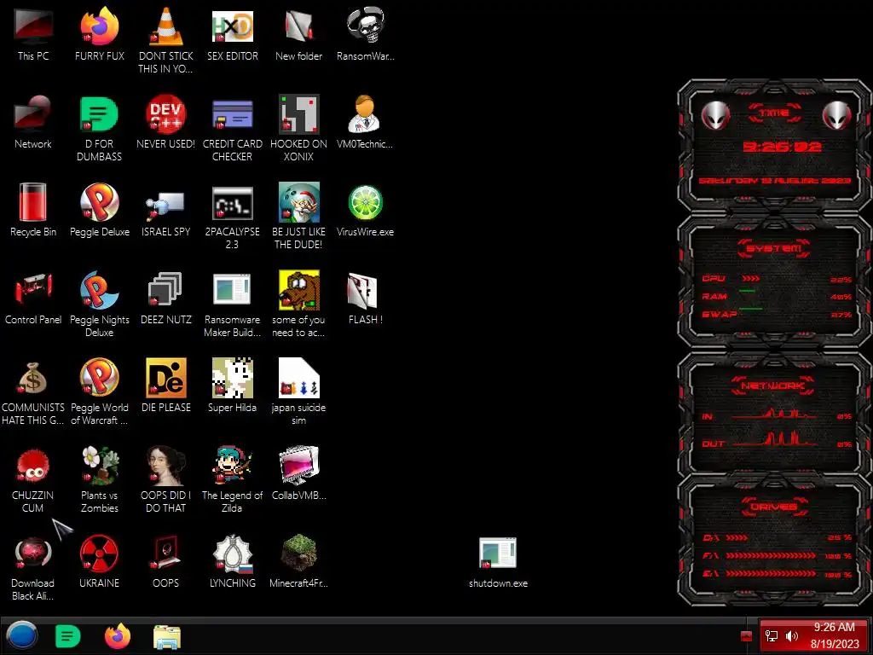Open the network tray icon
Screen dimensions: 873x655
(772, 636)
